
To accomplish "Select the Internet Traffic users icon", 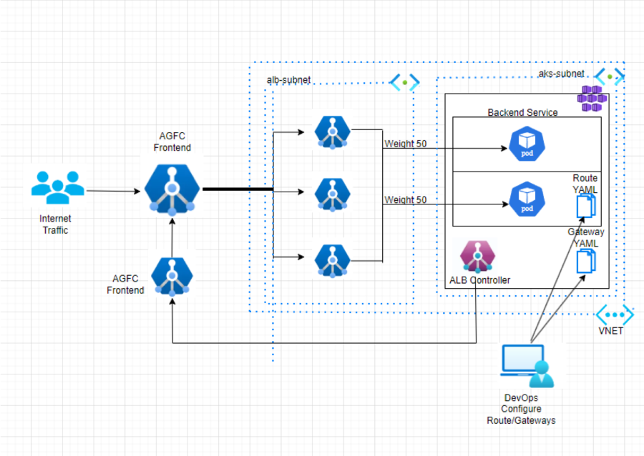I will 59,188.
